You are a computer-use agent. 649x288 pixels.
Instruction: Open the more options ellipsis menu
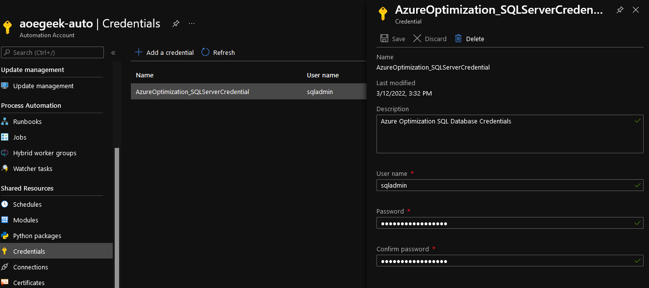coord(192,24)
